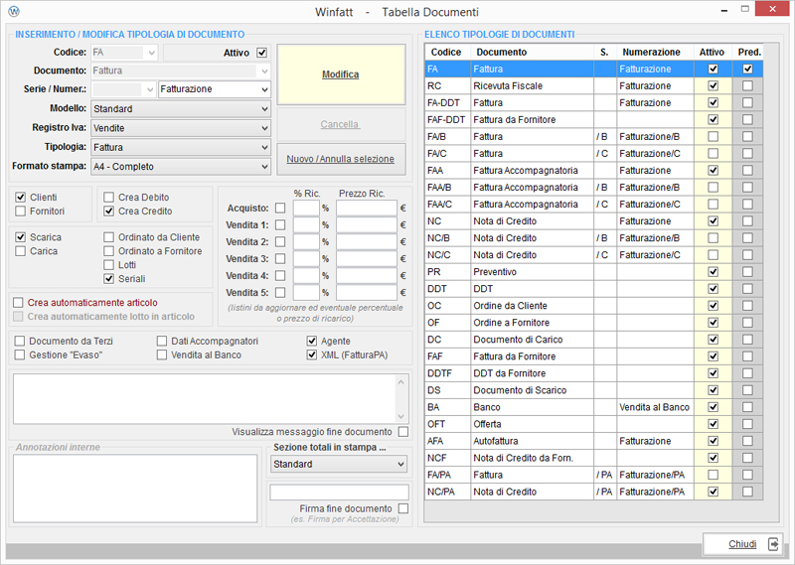This screenshot has width=795, height=565.
Task: Check Firma fine documento box
Action: (403, 508)
